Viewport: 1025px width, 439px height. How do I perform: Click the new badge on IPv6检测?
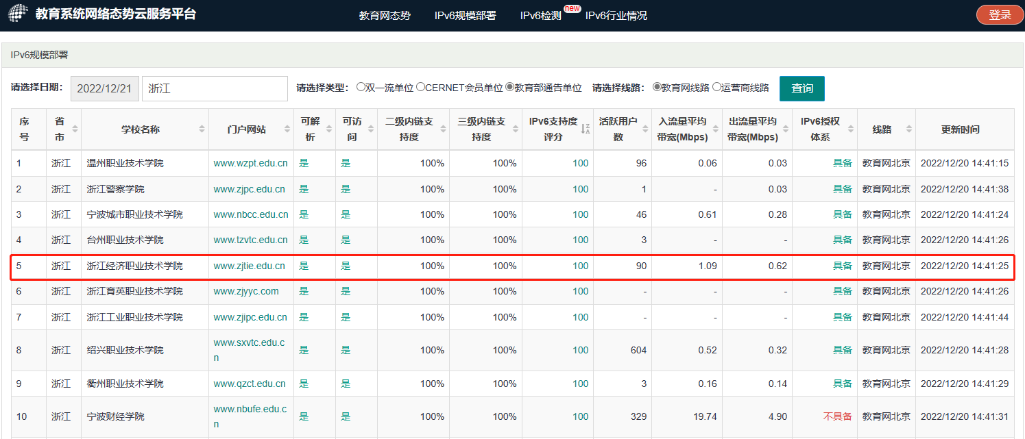pyautogui.click(x=573, y=8)
